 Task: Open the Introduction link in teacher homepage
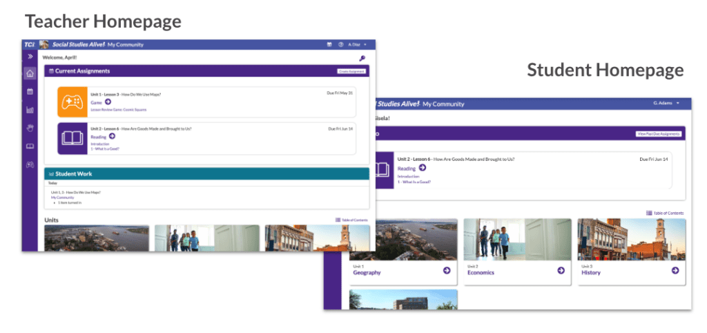coord(99,144)
